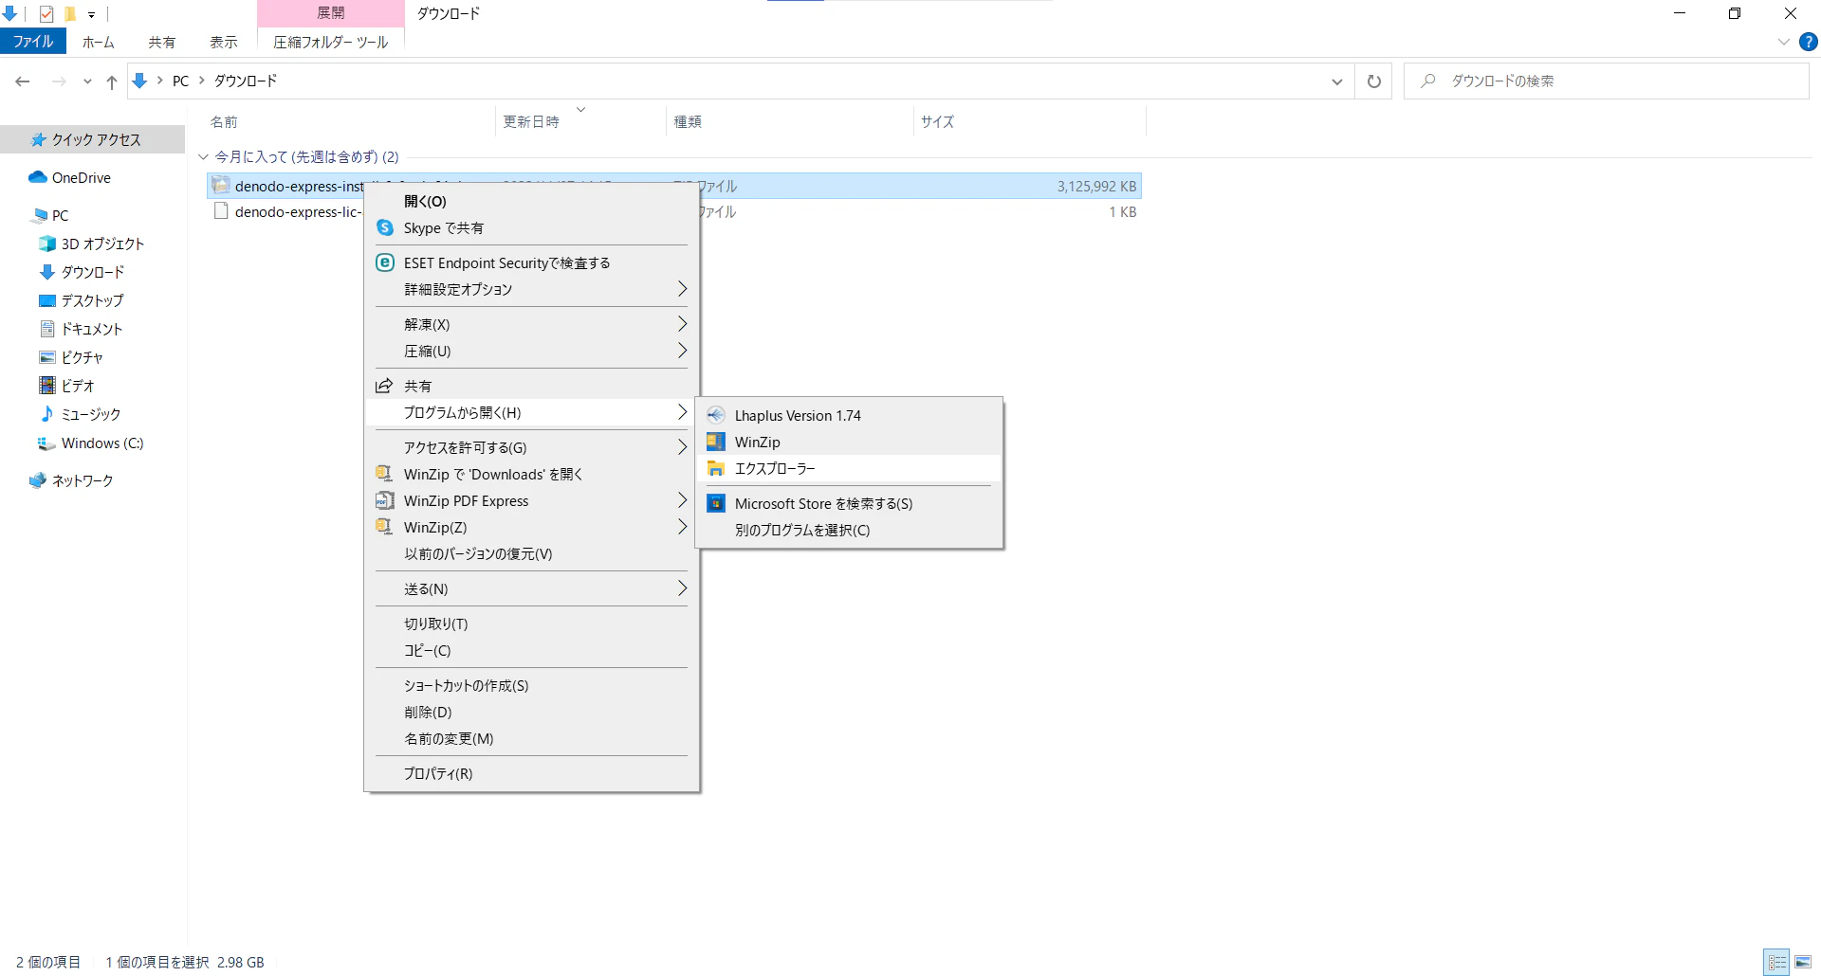Open the quick access toolbar customize dropdown
This screenshot has width=1821, height=976.
pyautogui.click(x=92, y=14)
